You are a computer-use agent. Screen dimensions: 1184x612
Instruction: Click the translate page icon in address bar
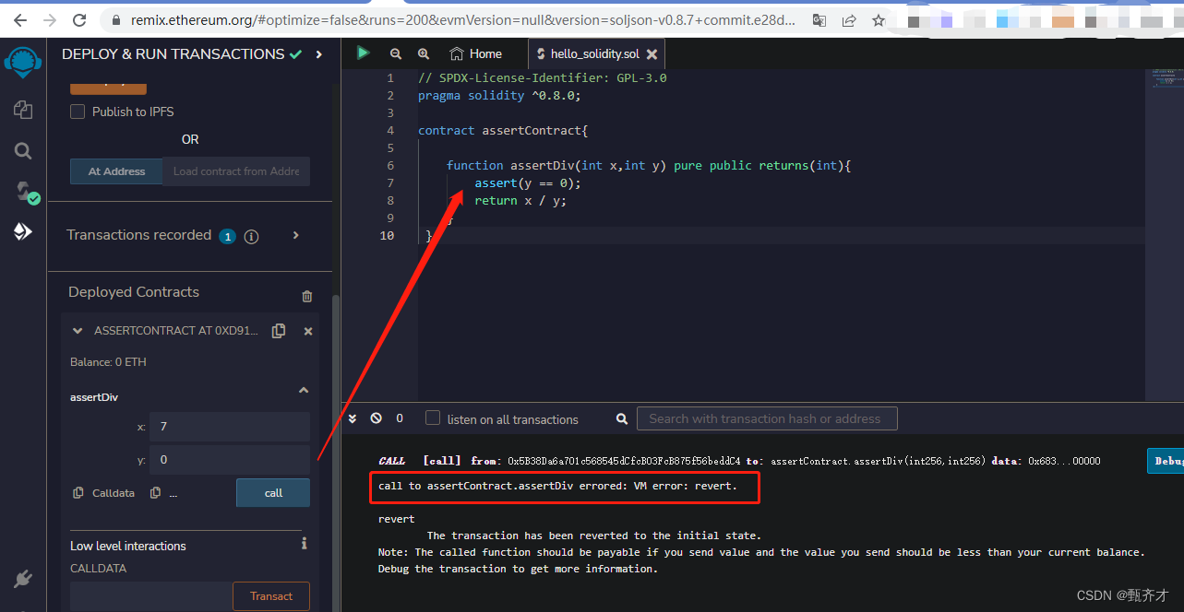[x=819, y=19]
